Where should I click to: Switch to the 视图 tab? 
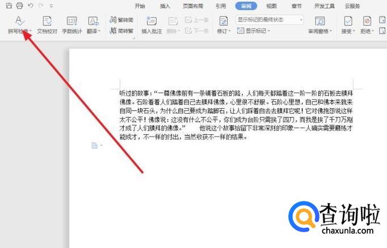coord(271,6)
